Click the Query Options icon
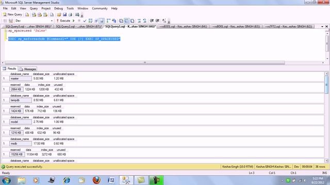Screen dimensions: 330x185 [96, 21]
